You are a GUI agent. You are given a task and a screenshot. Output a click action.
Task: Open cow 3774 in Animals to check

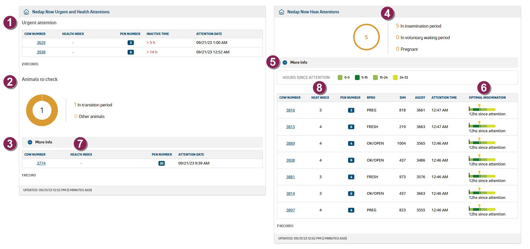pos(41,163)
